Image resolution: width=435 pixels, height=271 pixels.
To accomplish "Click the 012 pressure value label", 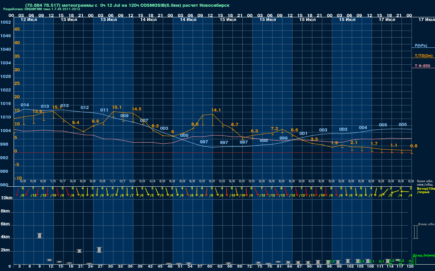I will (x=85, y=108).
